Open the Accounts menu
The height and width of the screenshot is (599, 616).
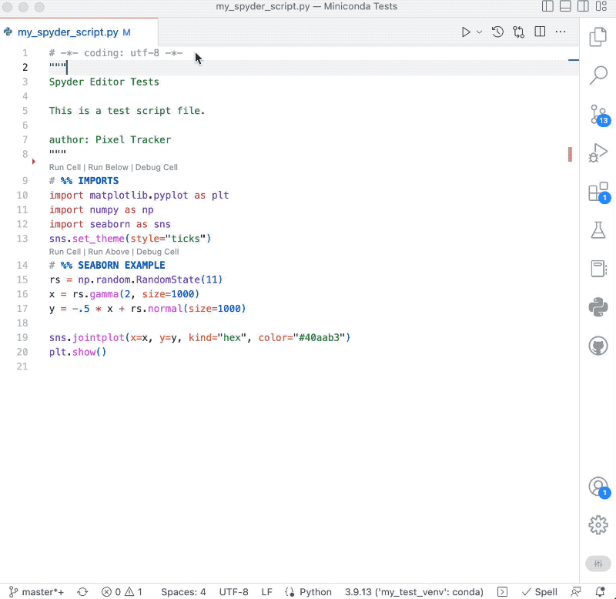(599, 487)
